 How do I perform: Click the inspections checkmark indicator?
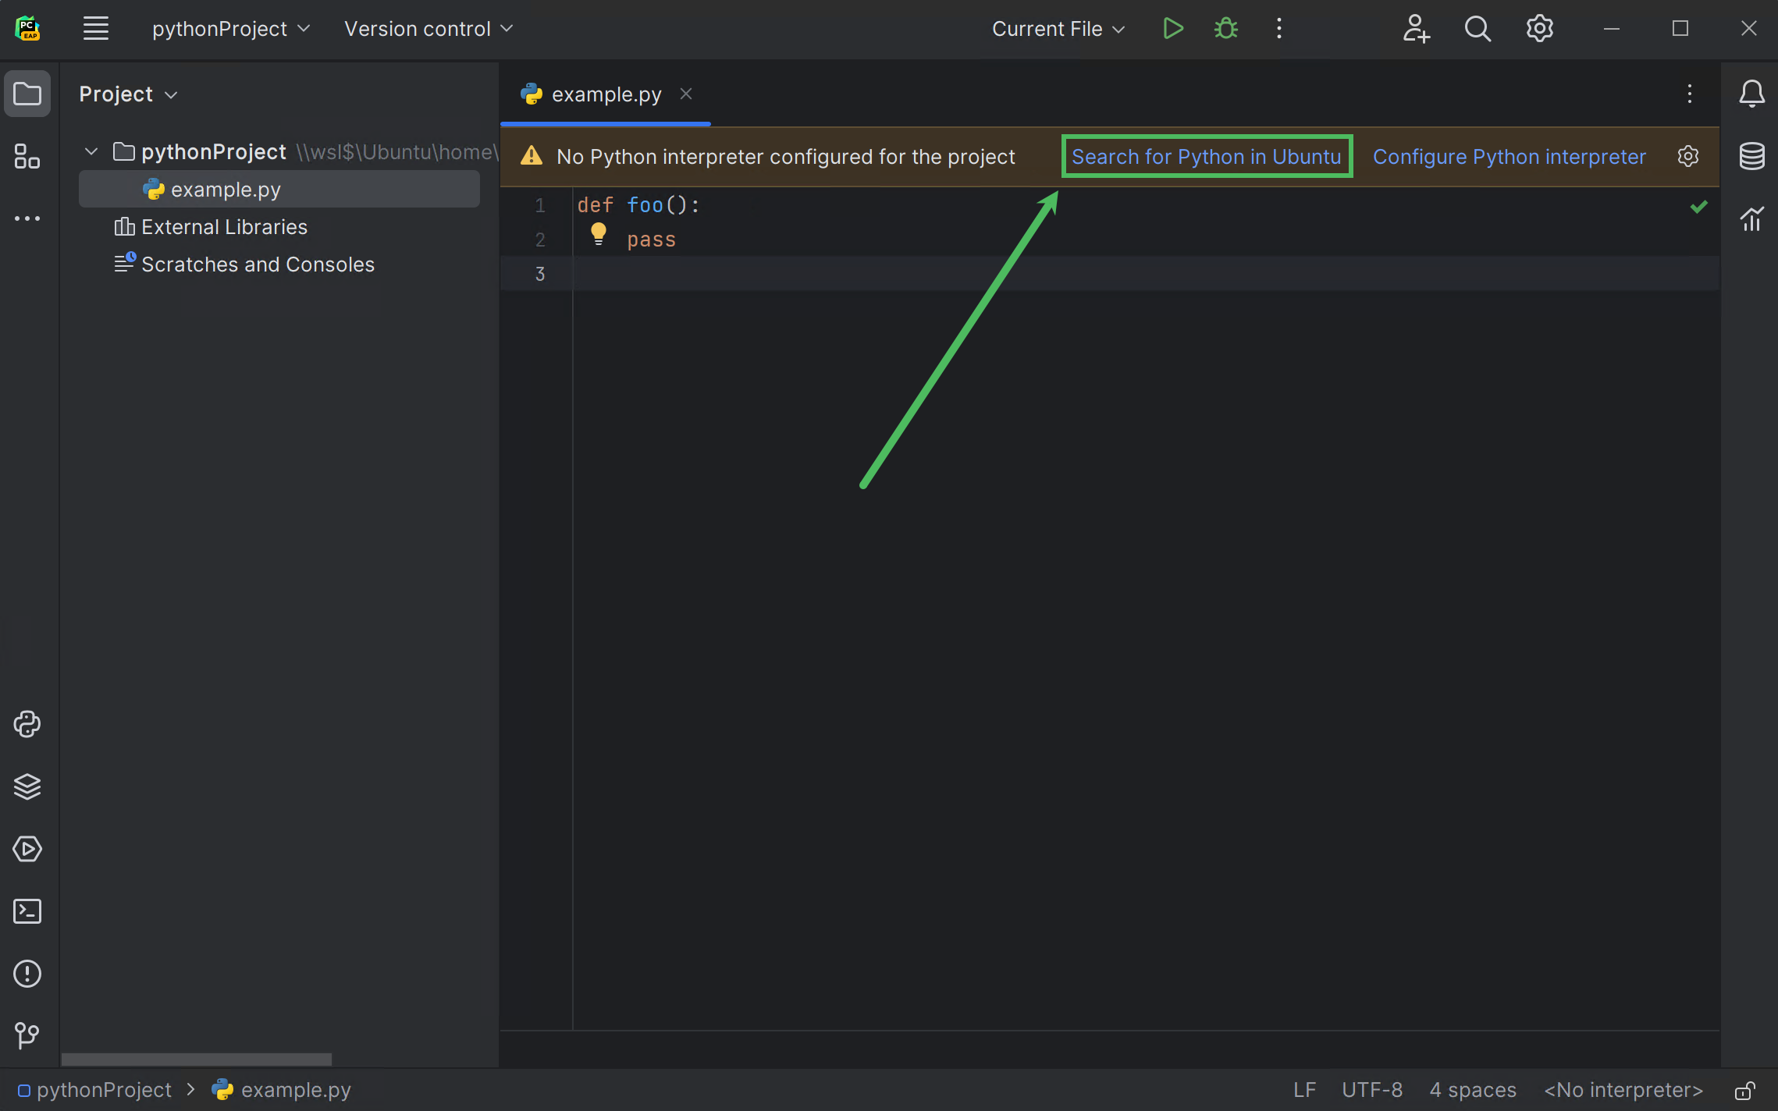(x=1698, y=206)
